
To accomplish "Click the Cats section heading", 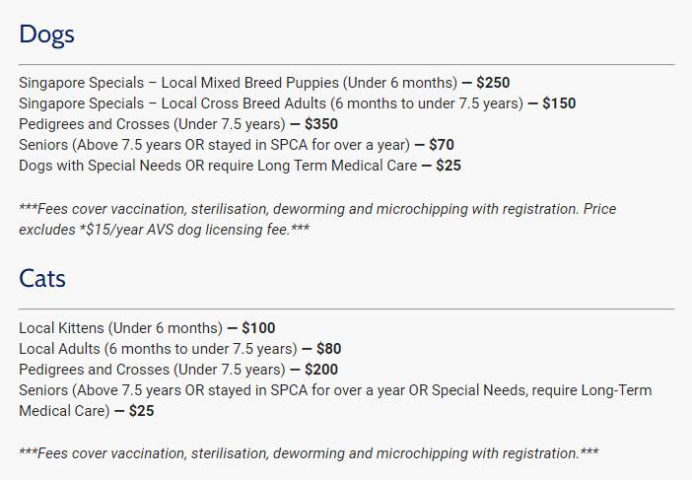I will click(42, 279).
